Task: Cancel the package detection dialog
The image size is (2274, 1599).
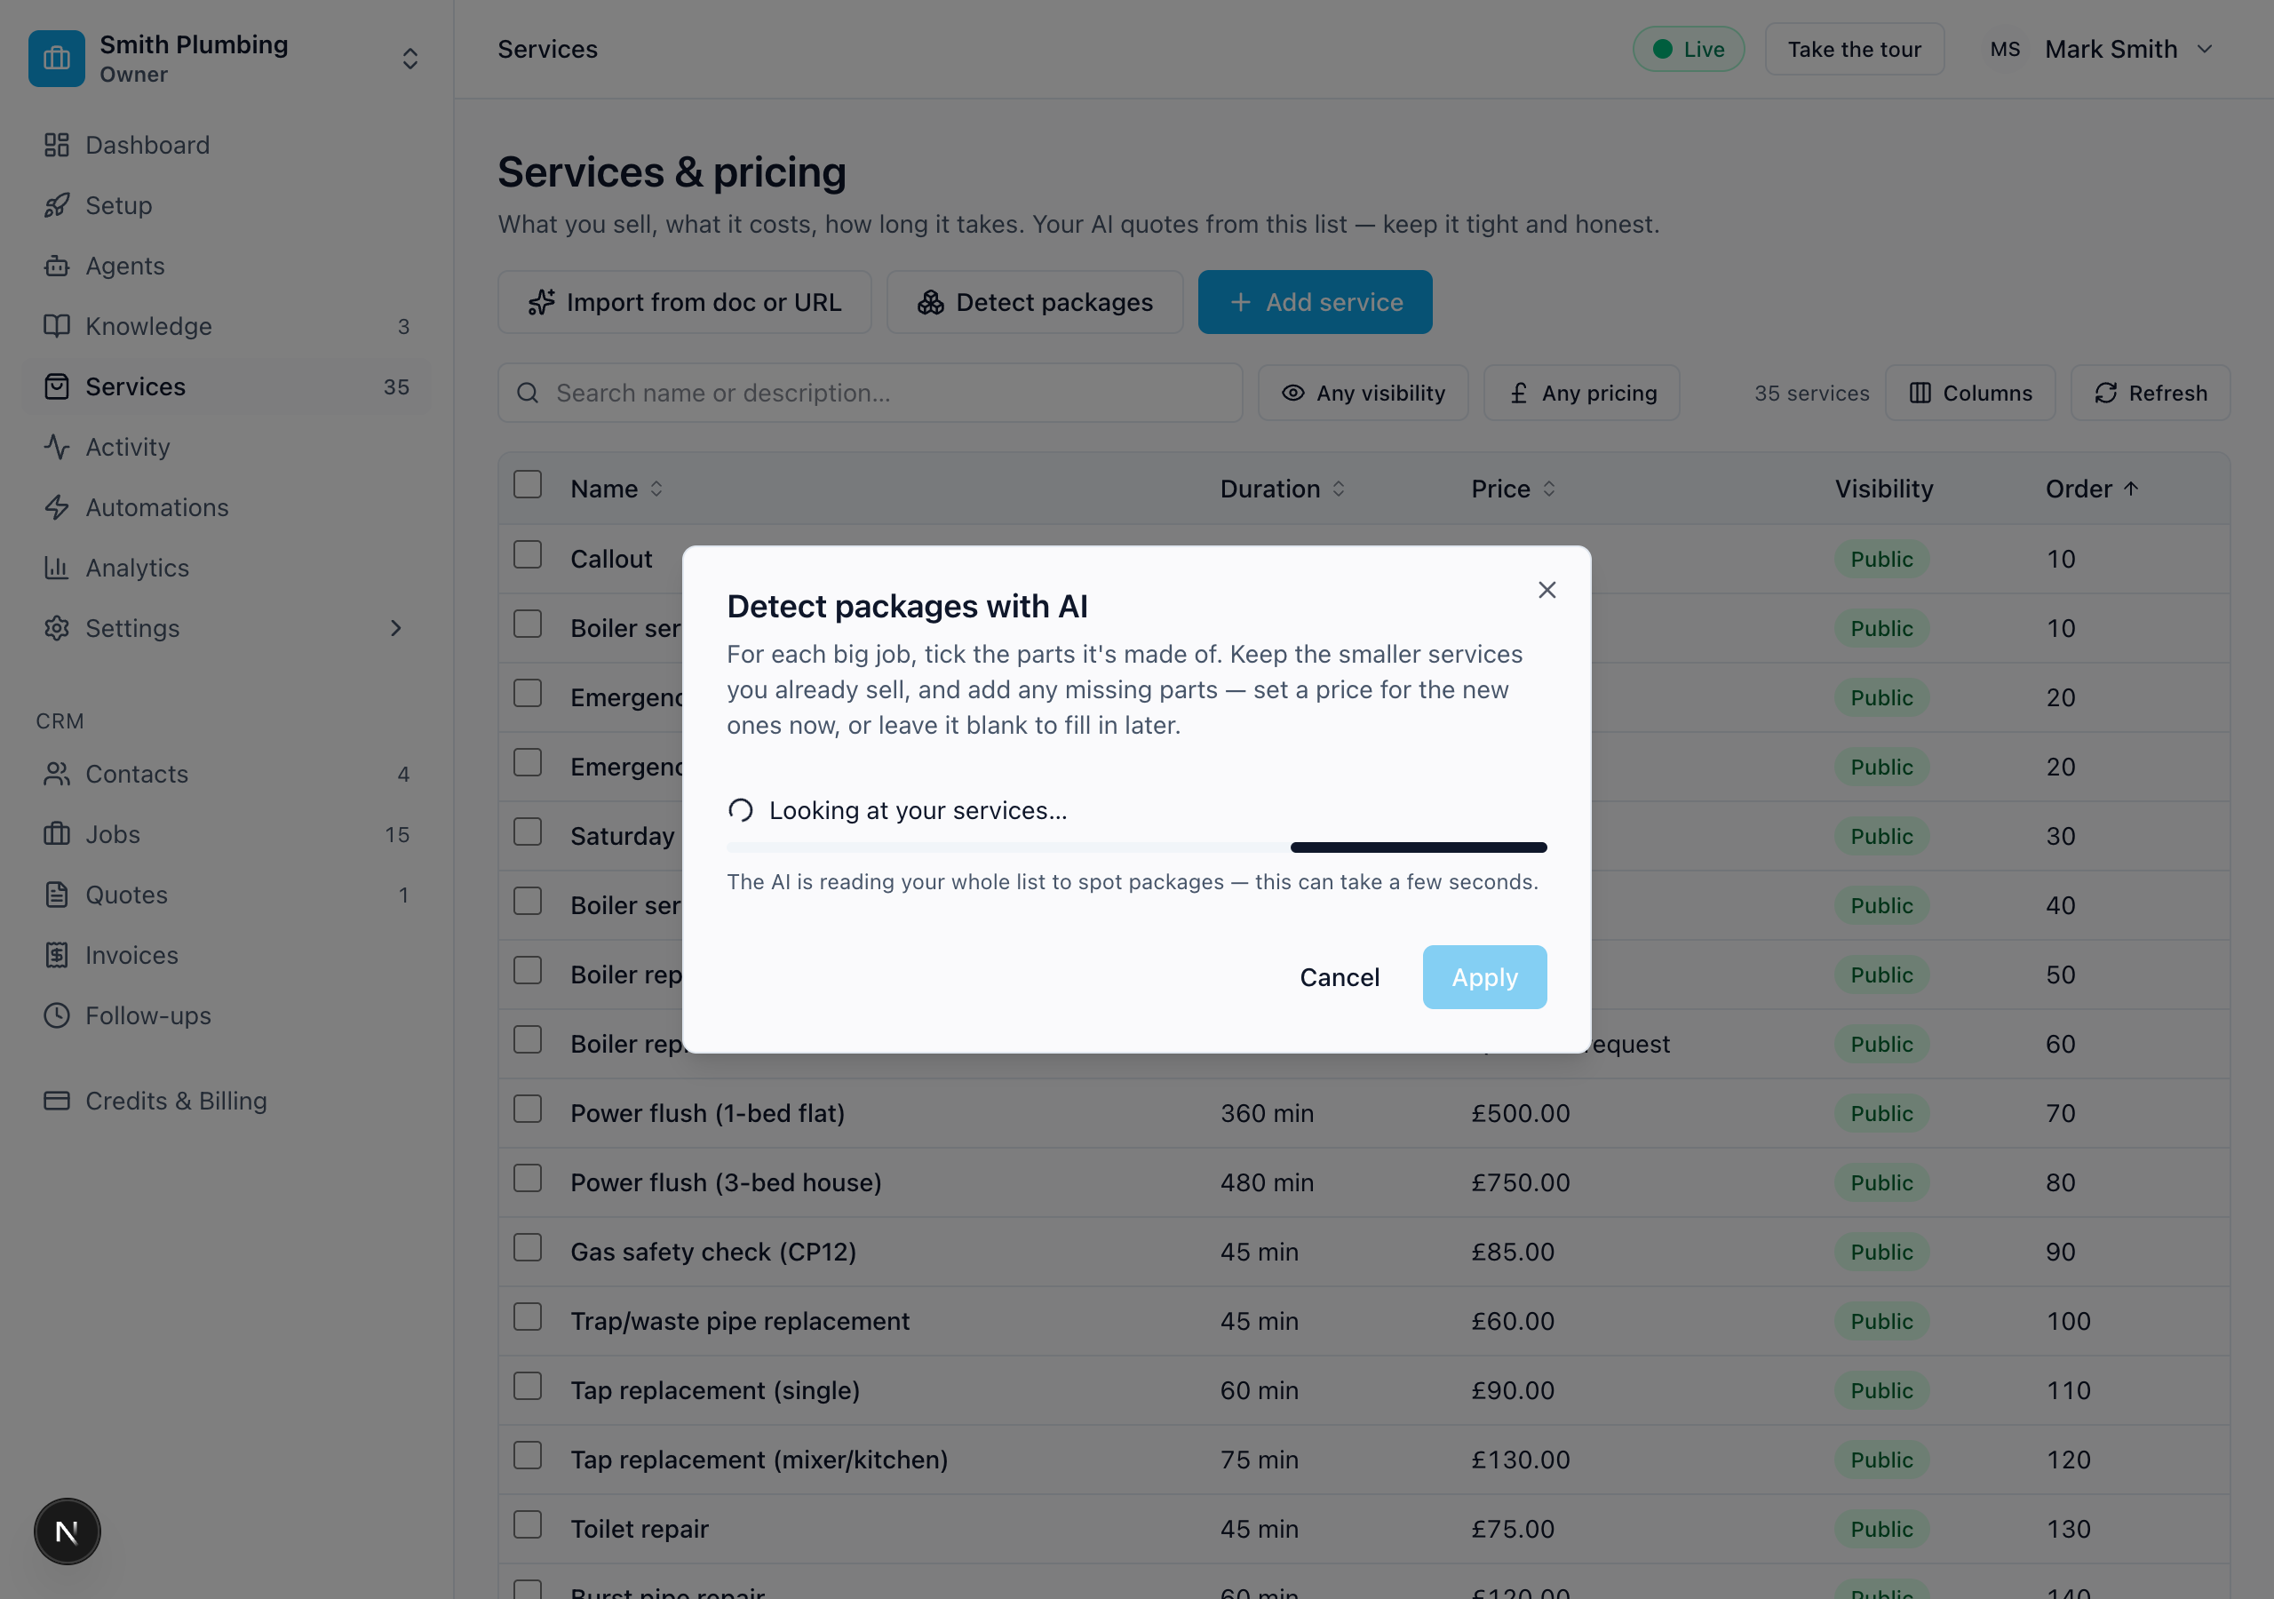Action: coord(1339,978)
